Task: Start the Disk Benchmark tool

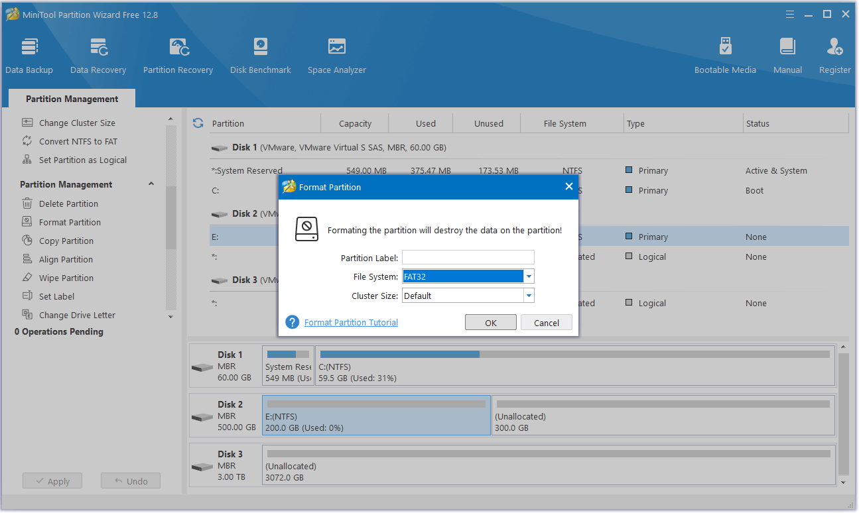Action: click(260, 56)
